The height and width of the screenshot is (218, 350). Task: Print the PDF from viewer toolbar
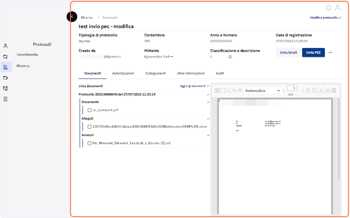328,91
